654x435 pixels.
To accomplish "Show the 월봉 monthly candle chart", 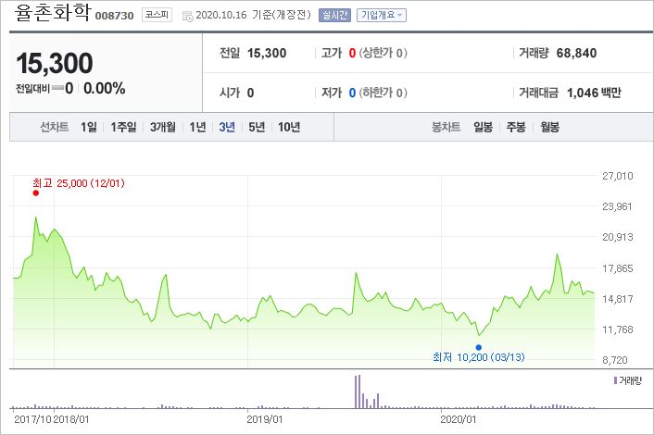I will [x=549, y=127].
